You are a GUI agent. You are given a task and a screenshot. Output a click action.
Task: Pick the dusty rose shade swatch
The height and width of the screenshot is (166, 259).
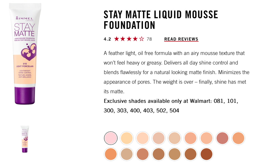pos(222,138)
